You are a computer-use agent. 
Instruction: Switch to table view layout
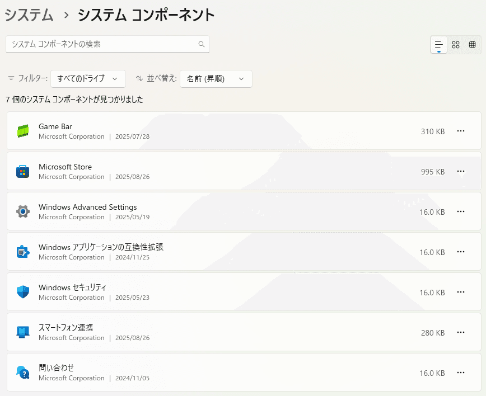click(x=473, y=45)
